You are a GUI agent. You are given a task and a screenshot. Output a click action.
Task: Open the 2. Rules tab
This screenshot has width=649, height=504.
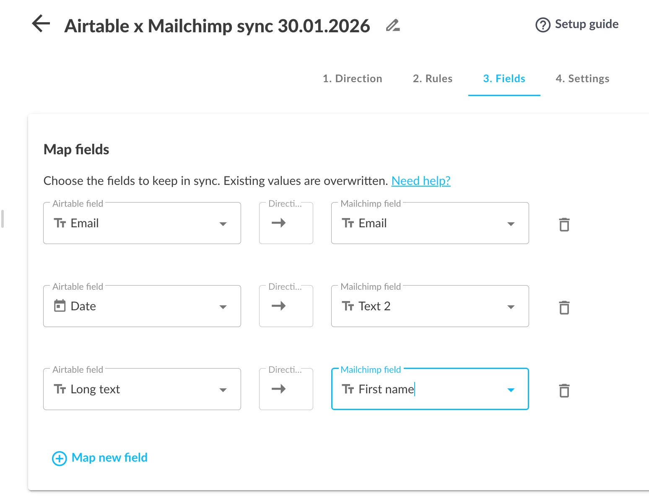point(432,78)
